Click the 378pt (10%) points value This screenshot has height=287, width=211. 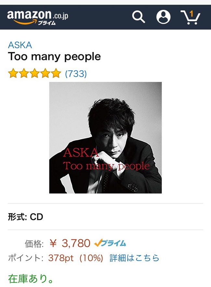point(76,258)
